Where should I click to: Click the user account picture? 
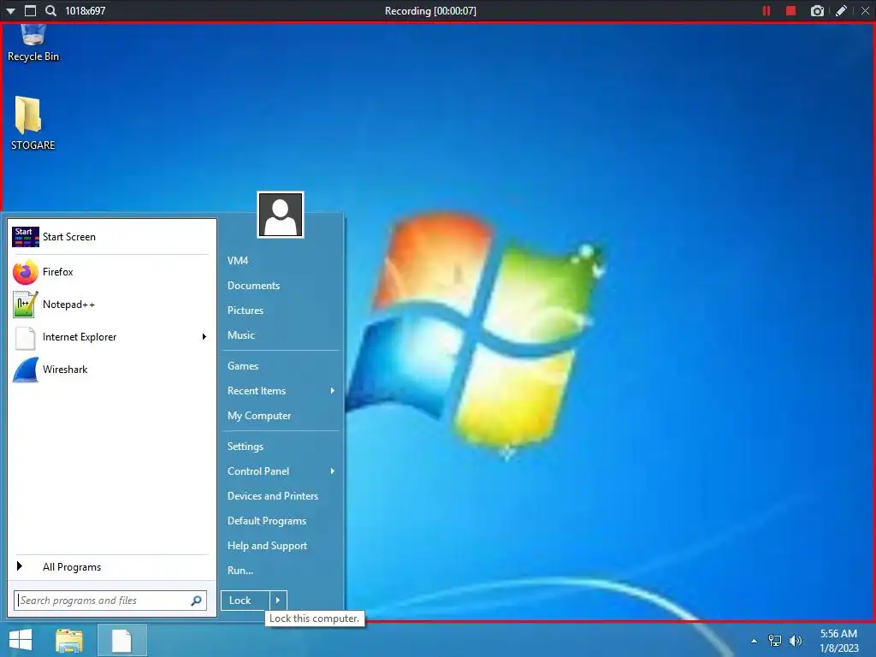[x=281, y=215]
